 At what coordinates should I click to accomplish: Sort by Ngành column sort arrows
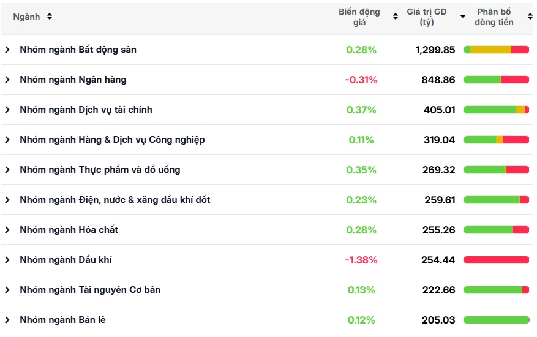pos(50,17)
